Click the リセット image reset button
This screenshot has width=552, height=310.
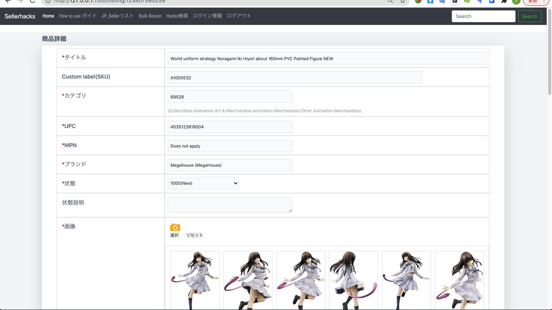(195, 235)
